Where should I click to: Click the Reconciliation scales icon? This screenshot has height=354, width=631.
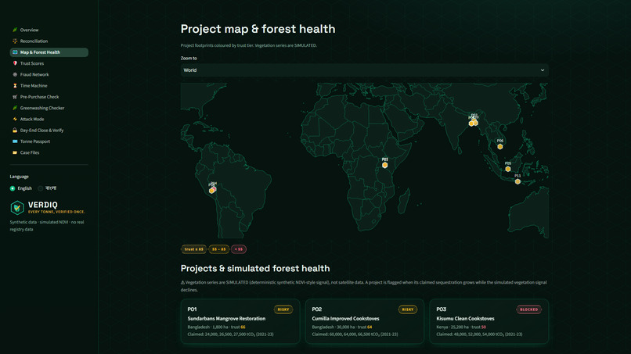[15, 41]
